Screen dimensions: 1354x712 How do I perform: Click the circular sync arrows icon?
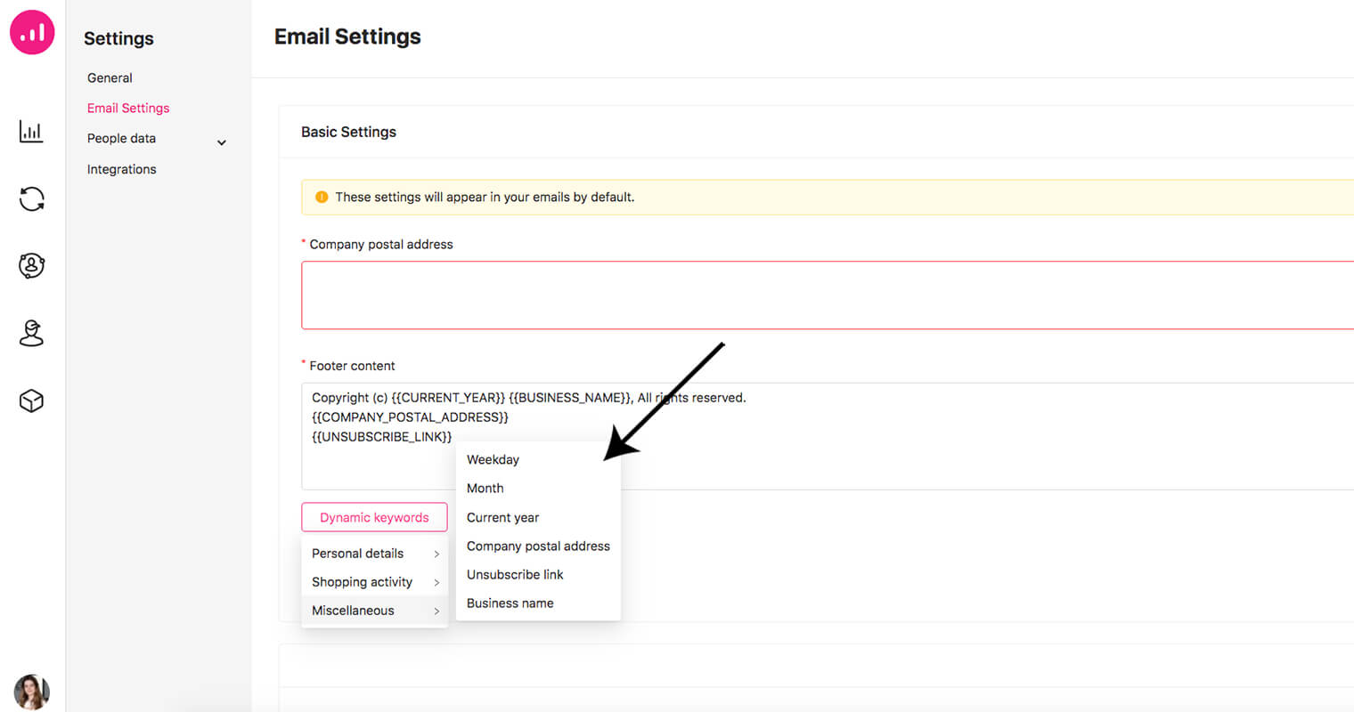[x=31, y=198]
